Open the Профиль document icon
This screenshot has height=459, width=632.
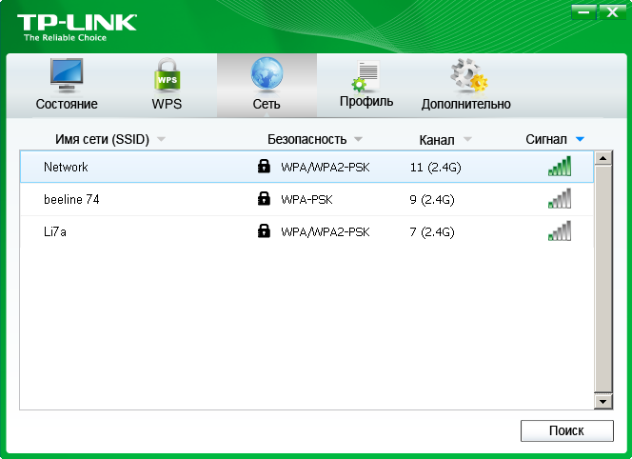(366, 76)
